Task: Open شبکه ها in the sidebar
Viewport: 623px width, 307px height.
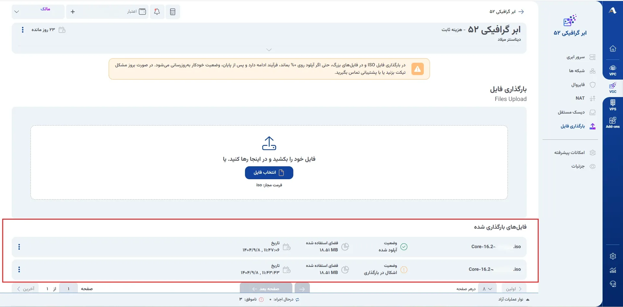Action: 582,71
